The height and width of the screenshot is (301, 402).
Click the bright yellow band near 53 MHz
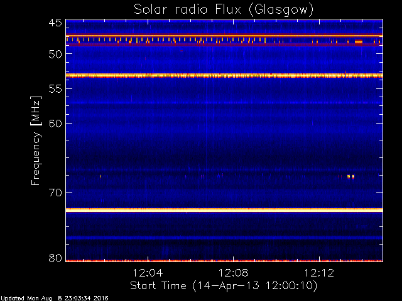[224, 75]
